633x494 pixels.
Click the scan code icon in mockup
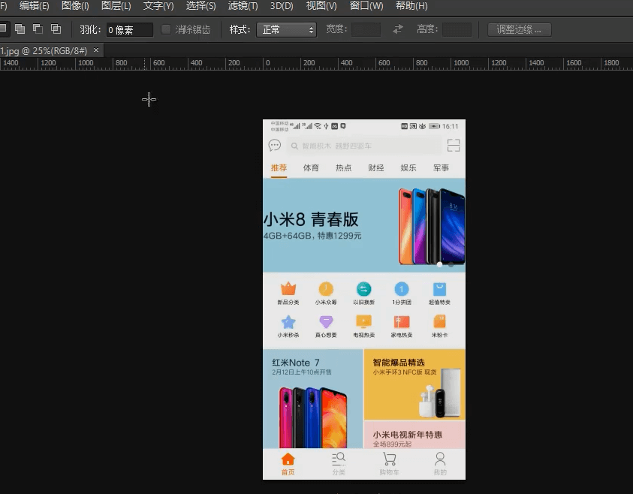[x=454, y=146]
